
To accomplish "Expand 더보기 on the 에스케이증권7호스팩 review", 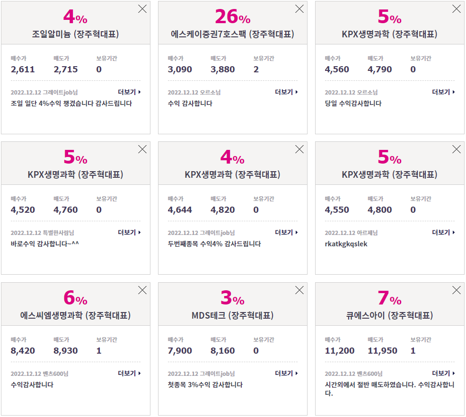I will (286, 92).
